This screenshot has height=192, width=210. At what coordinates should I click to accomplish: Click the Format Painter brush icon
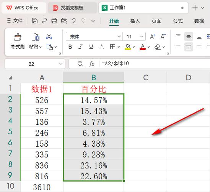coord(18,37)
